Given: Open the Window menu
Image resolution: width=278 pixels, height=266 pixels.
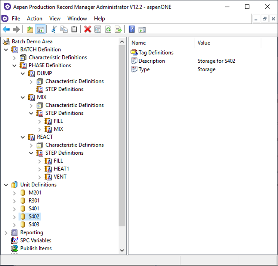Looking at the screenshot, I should click(x=77, y=19).
